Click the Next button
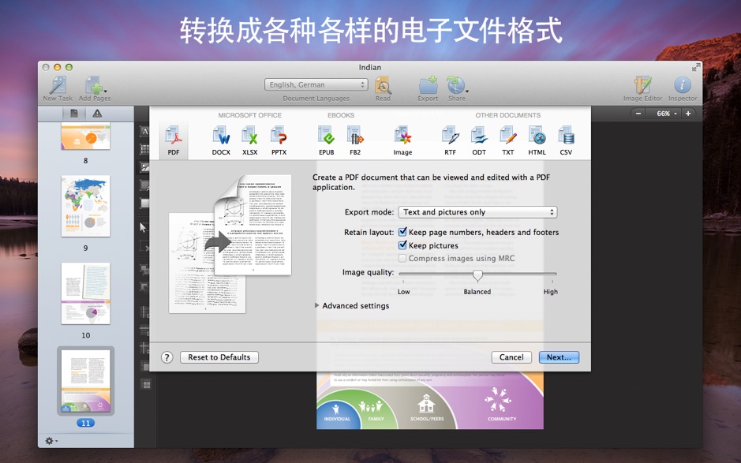This screenshot has width=741, height=463. click(x=559, y=357)
